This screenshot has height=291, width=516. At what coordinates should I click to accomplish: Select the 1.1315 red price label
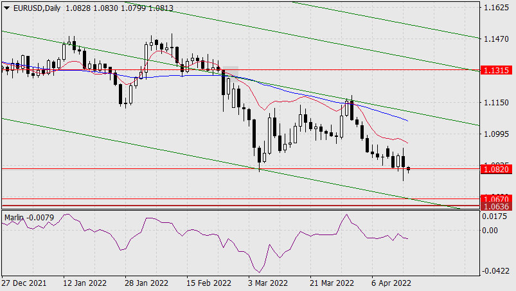(x=497, y=71)
